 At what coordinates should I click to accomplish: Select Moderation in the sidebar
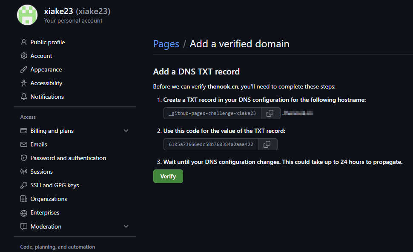point(46,226)
